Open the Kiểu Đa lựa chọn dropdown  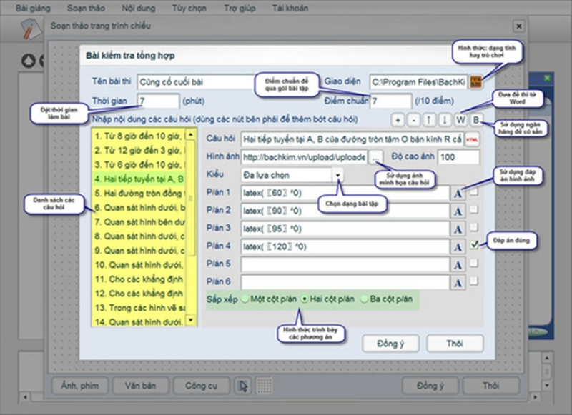point(338,175)
